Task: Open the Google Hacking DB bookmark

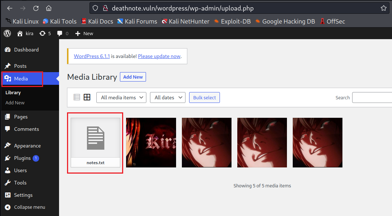Action: (285, 21)
